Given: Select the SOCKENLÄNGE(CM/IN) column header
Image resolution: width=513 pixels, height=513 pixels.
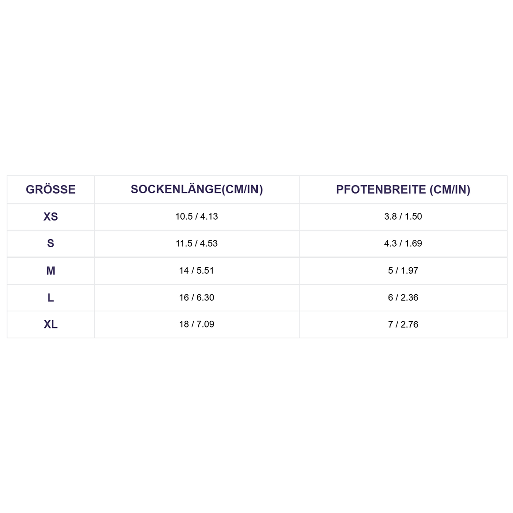Looking at the screenshot, I should pos(197,190).
